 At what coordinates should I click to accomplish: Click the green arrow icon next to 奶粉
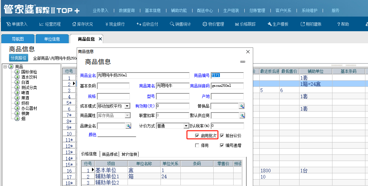click(17, 103)
